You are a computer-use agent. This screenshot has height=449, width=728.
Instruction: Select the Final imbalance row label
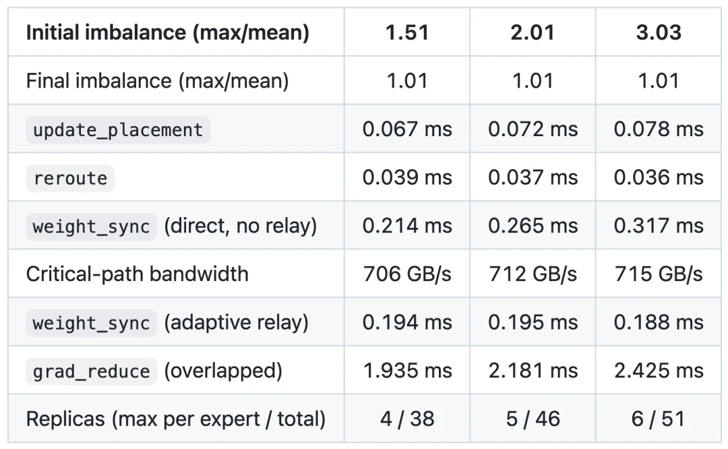click(157, 81)
